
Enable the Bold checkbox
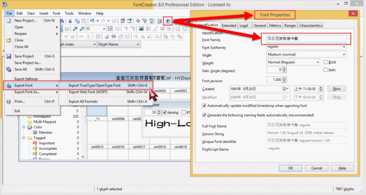tap(325, 62)
